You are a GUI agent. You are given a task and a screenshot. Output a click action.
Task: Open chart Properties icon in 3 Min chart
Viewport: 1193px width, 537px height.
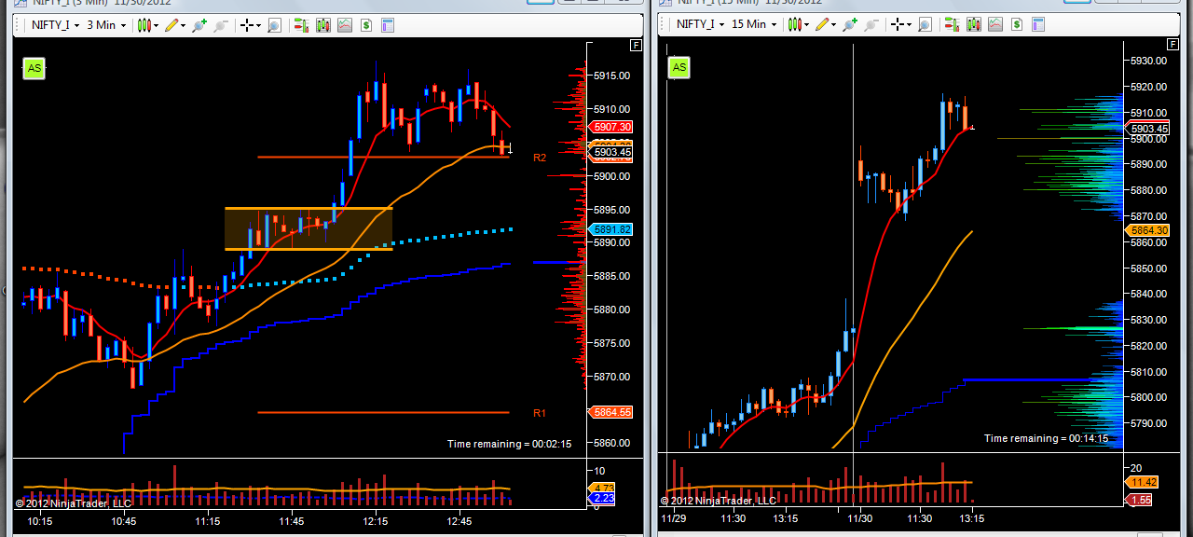(386, 25)
